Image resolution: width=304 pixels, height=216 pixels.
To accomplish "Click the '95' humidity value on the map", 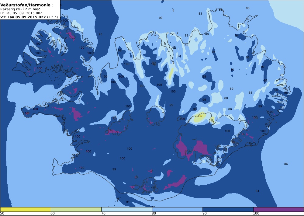I will (x=265, y=81).
